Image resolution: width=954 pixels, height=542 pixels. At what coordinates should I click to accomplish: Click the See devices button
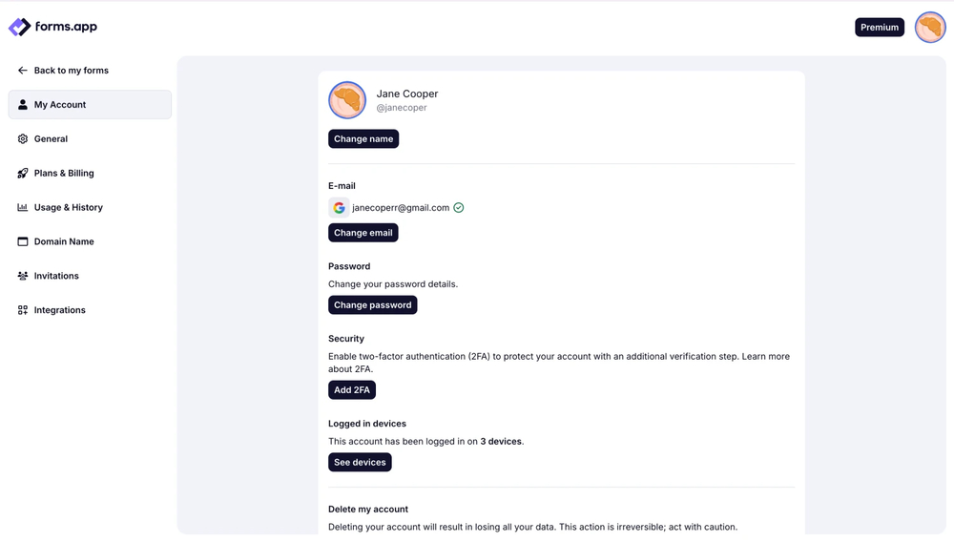(x=360, y=463)
